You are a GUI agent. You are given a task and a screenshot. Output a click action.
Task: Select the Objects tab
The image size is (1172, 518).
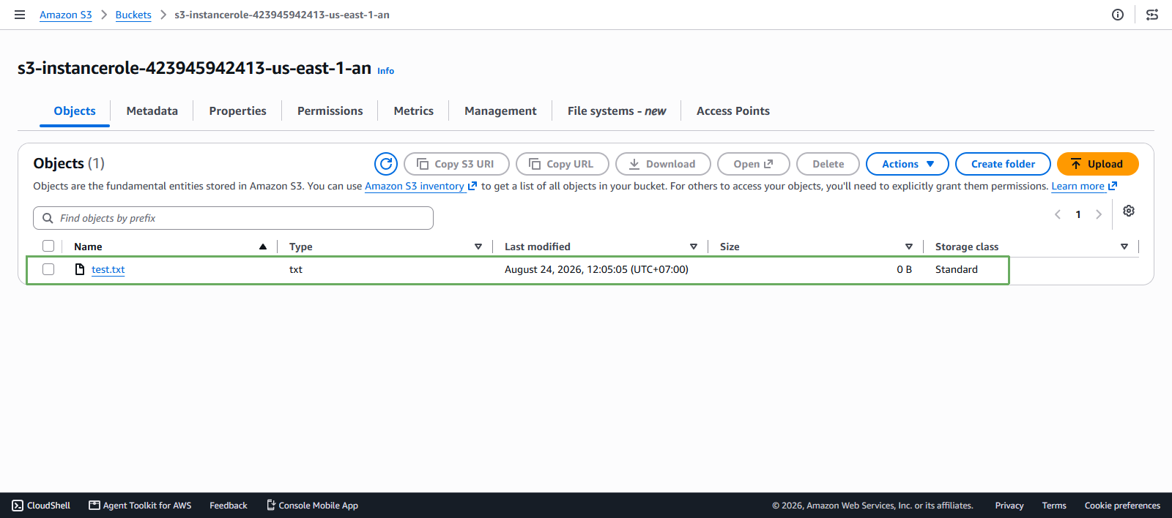(x=75, y=111)
